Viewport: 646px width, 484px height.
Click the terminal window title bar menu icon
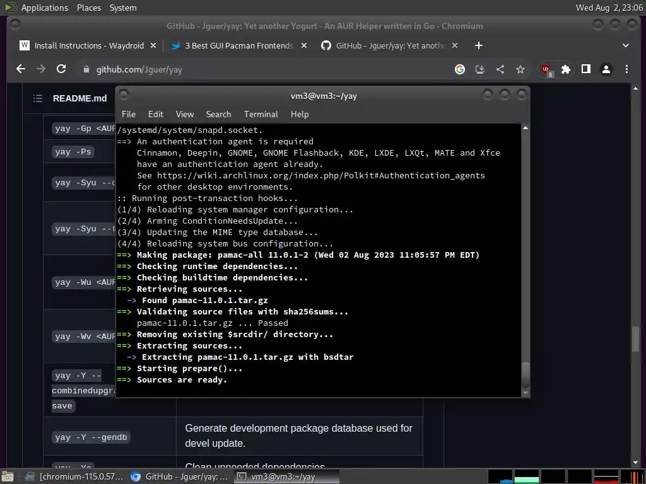coord(124,95)
